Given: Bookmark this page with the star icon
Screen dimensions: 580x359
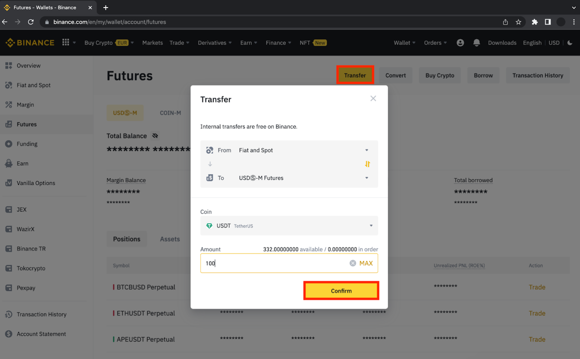Looking at the screenshot, I should coord(518,22).
